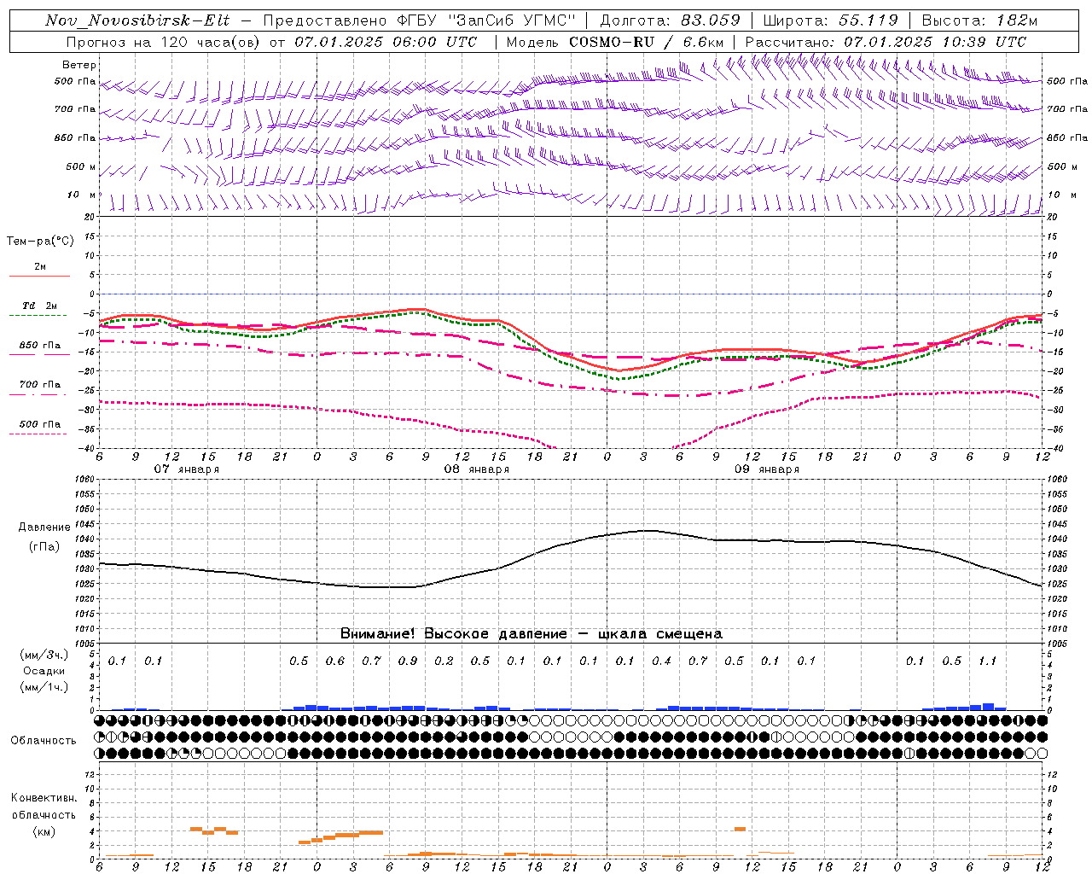Select the Долгота: 83.059 value

[671, 20]
